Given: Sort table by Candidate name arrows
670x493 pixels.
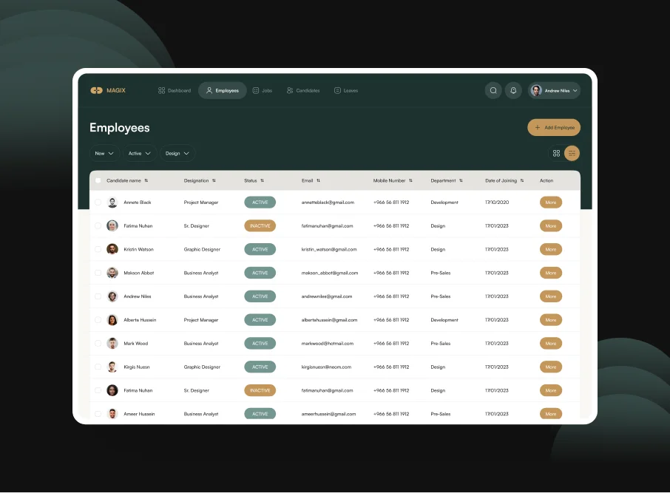Looking at the screenshot, I should pos(145,180).
